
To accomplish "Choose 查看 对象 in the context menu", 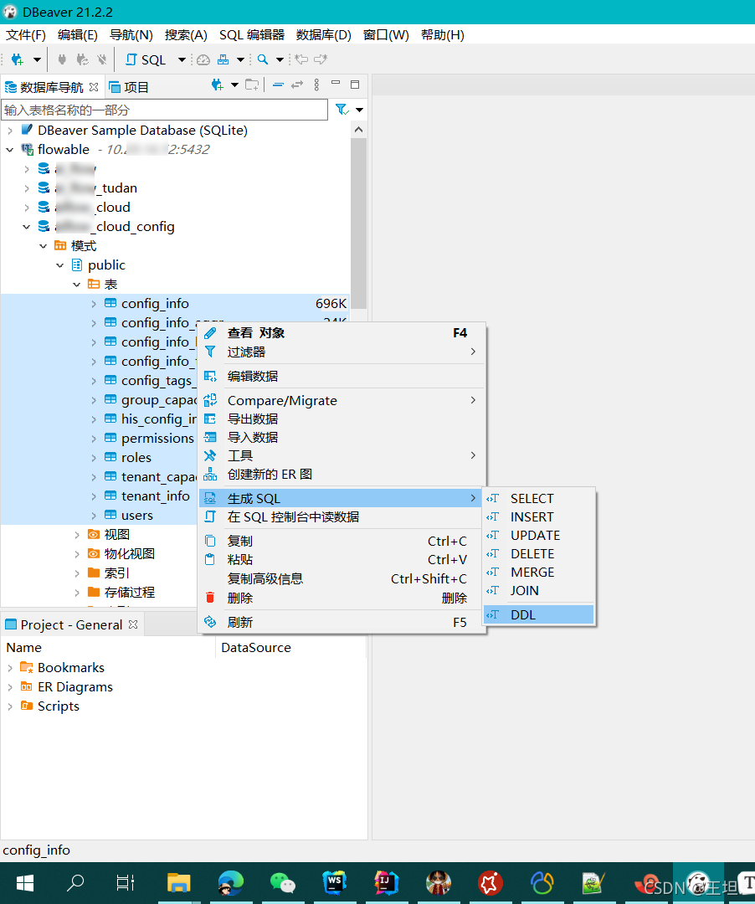I will click(342, 332).
